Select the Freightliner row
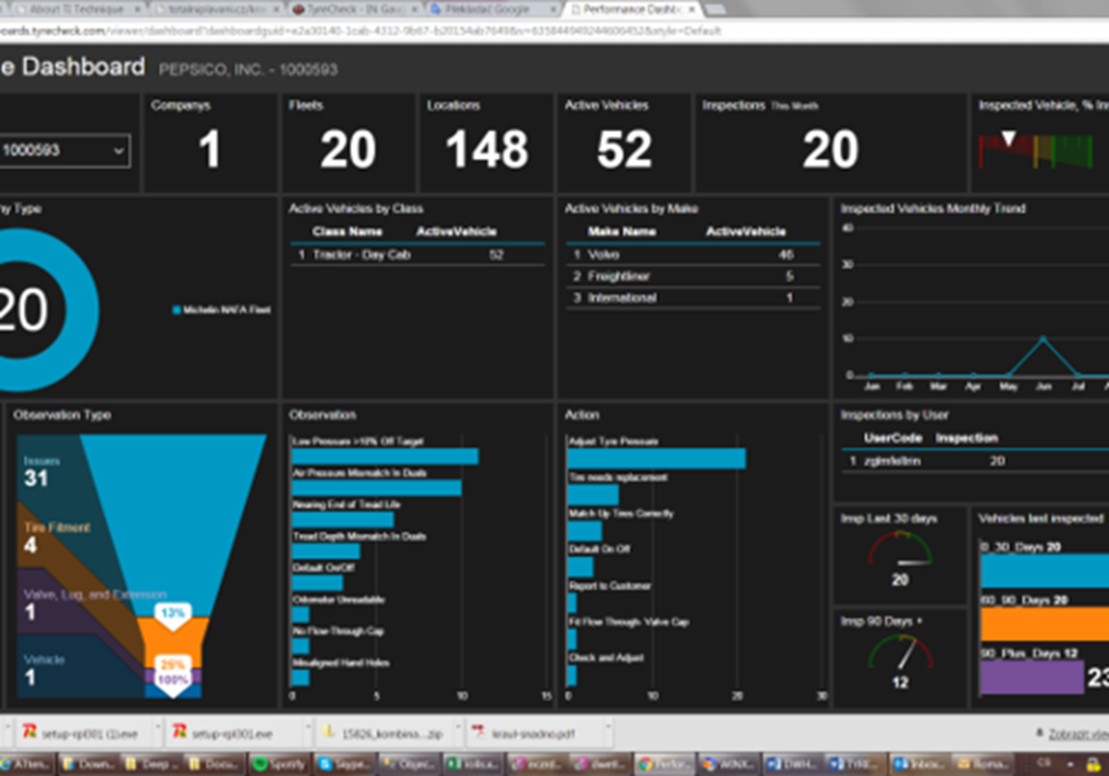Viewport: 1109px width, 776px height. click(x=692, y=276)
